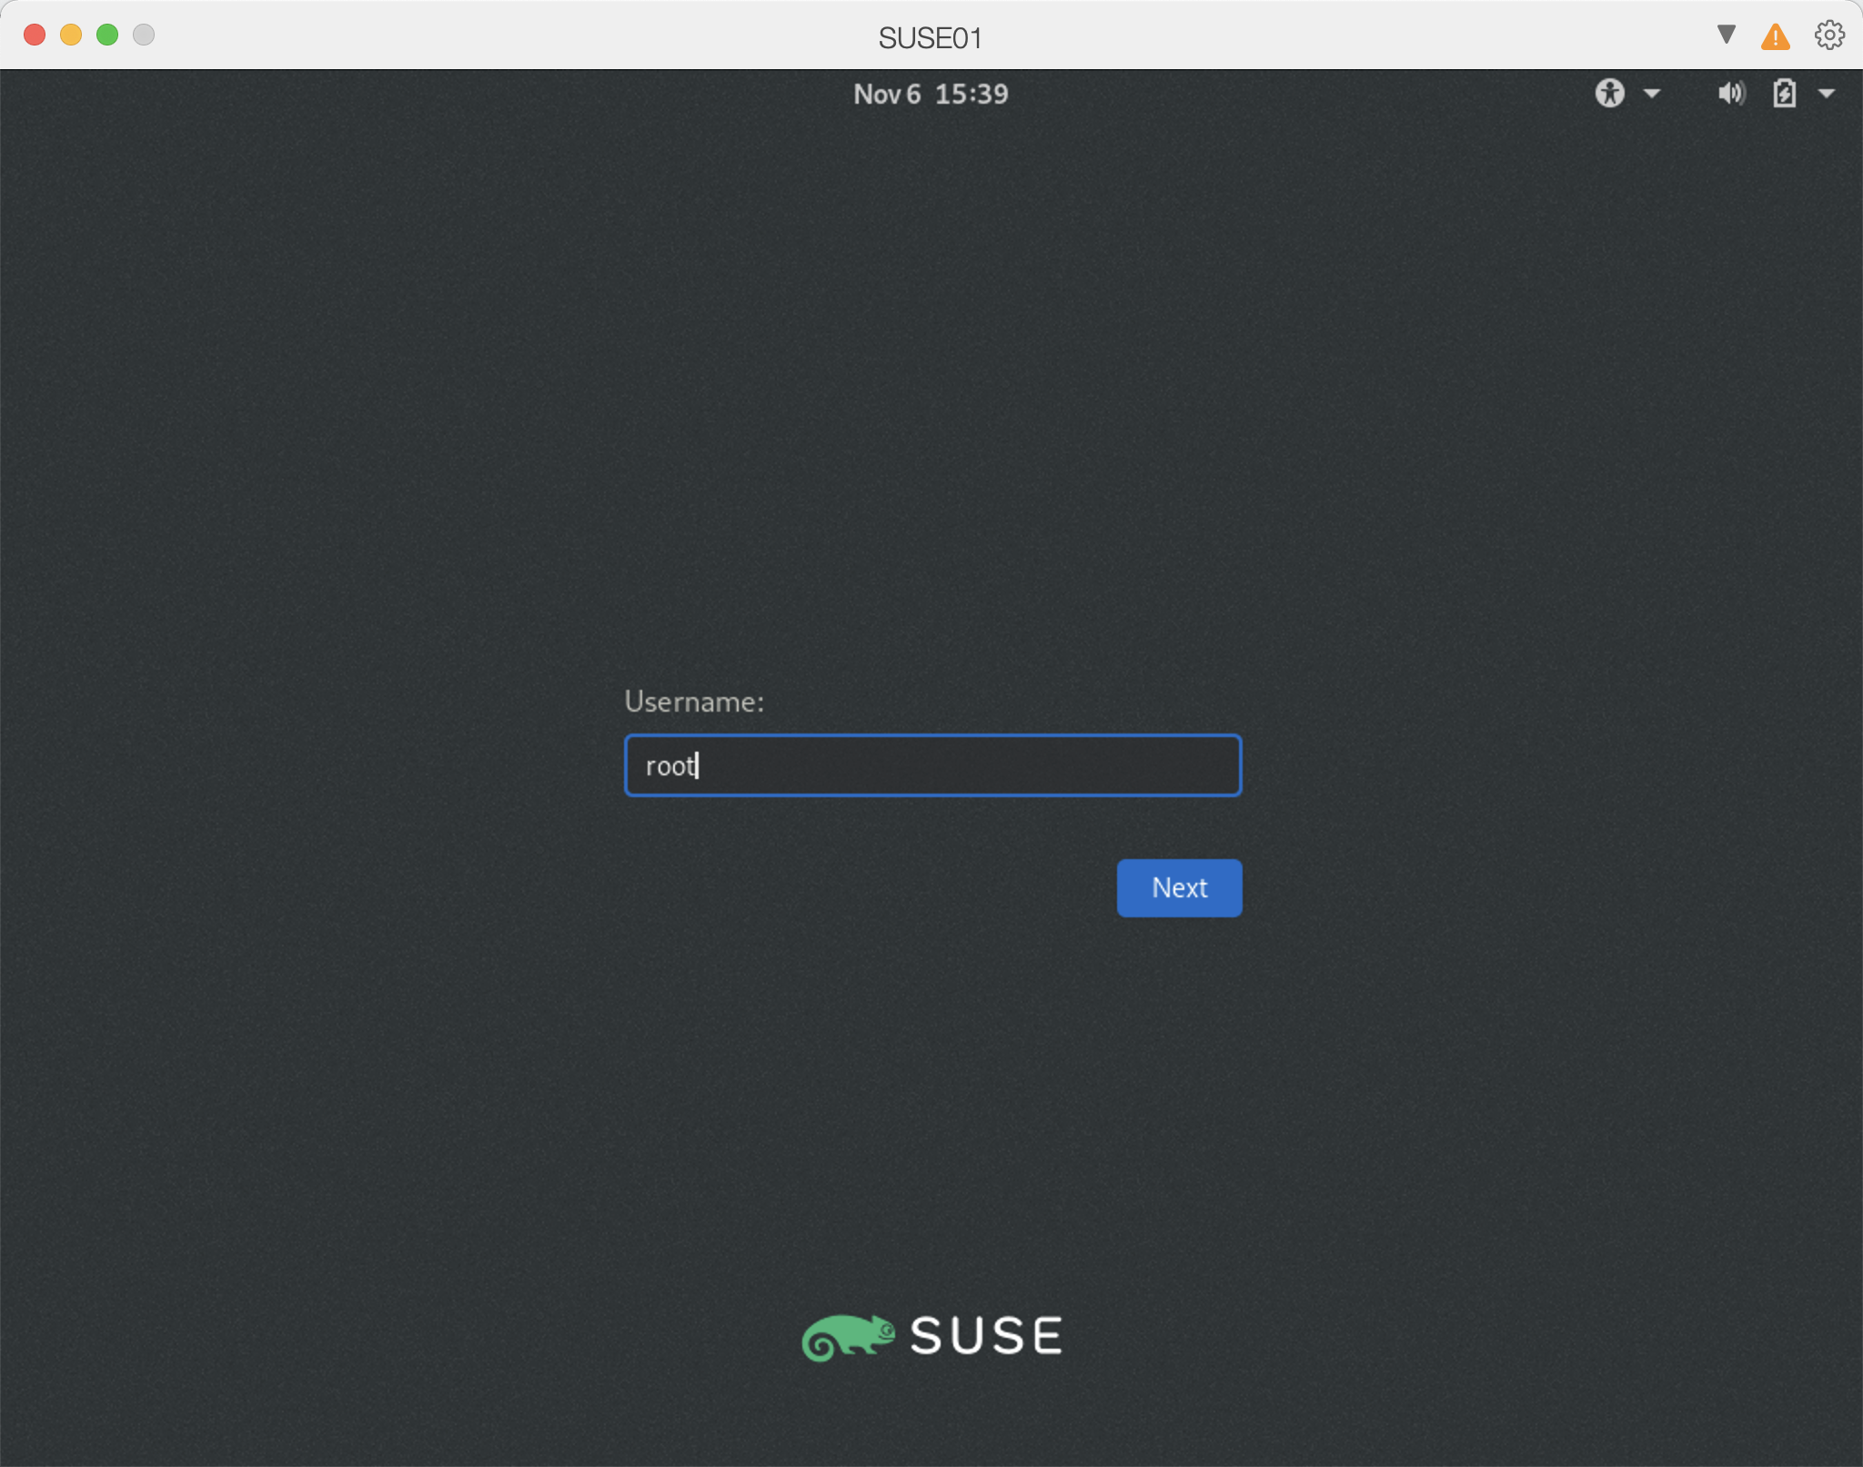The image size is (1863, 1467).
Task: Click the speaker volume icon
Action: coord(1730,93)
